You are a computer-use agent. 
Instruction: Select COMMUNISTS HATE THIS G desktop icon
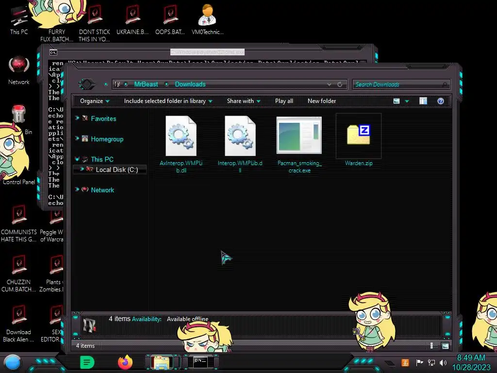(19, 223)
